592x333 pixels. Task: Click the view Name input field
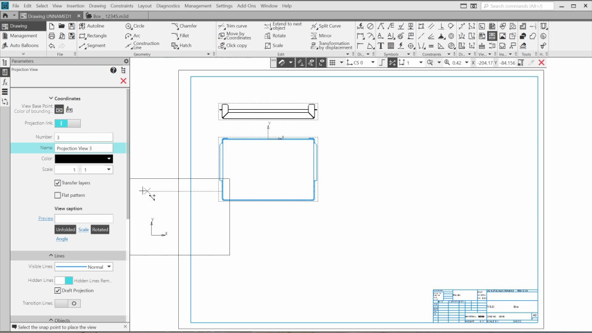(x=83, y=148)
